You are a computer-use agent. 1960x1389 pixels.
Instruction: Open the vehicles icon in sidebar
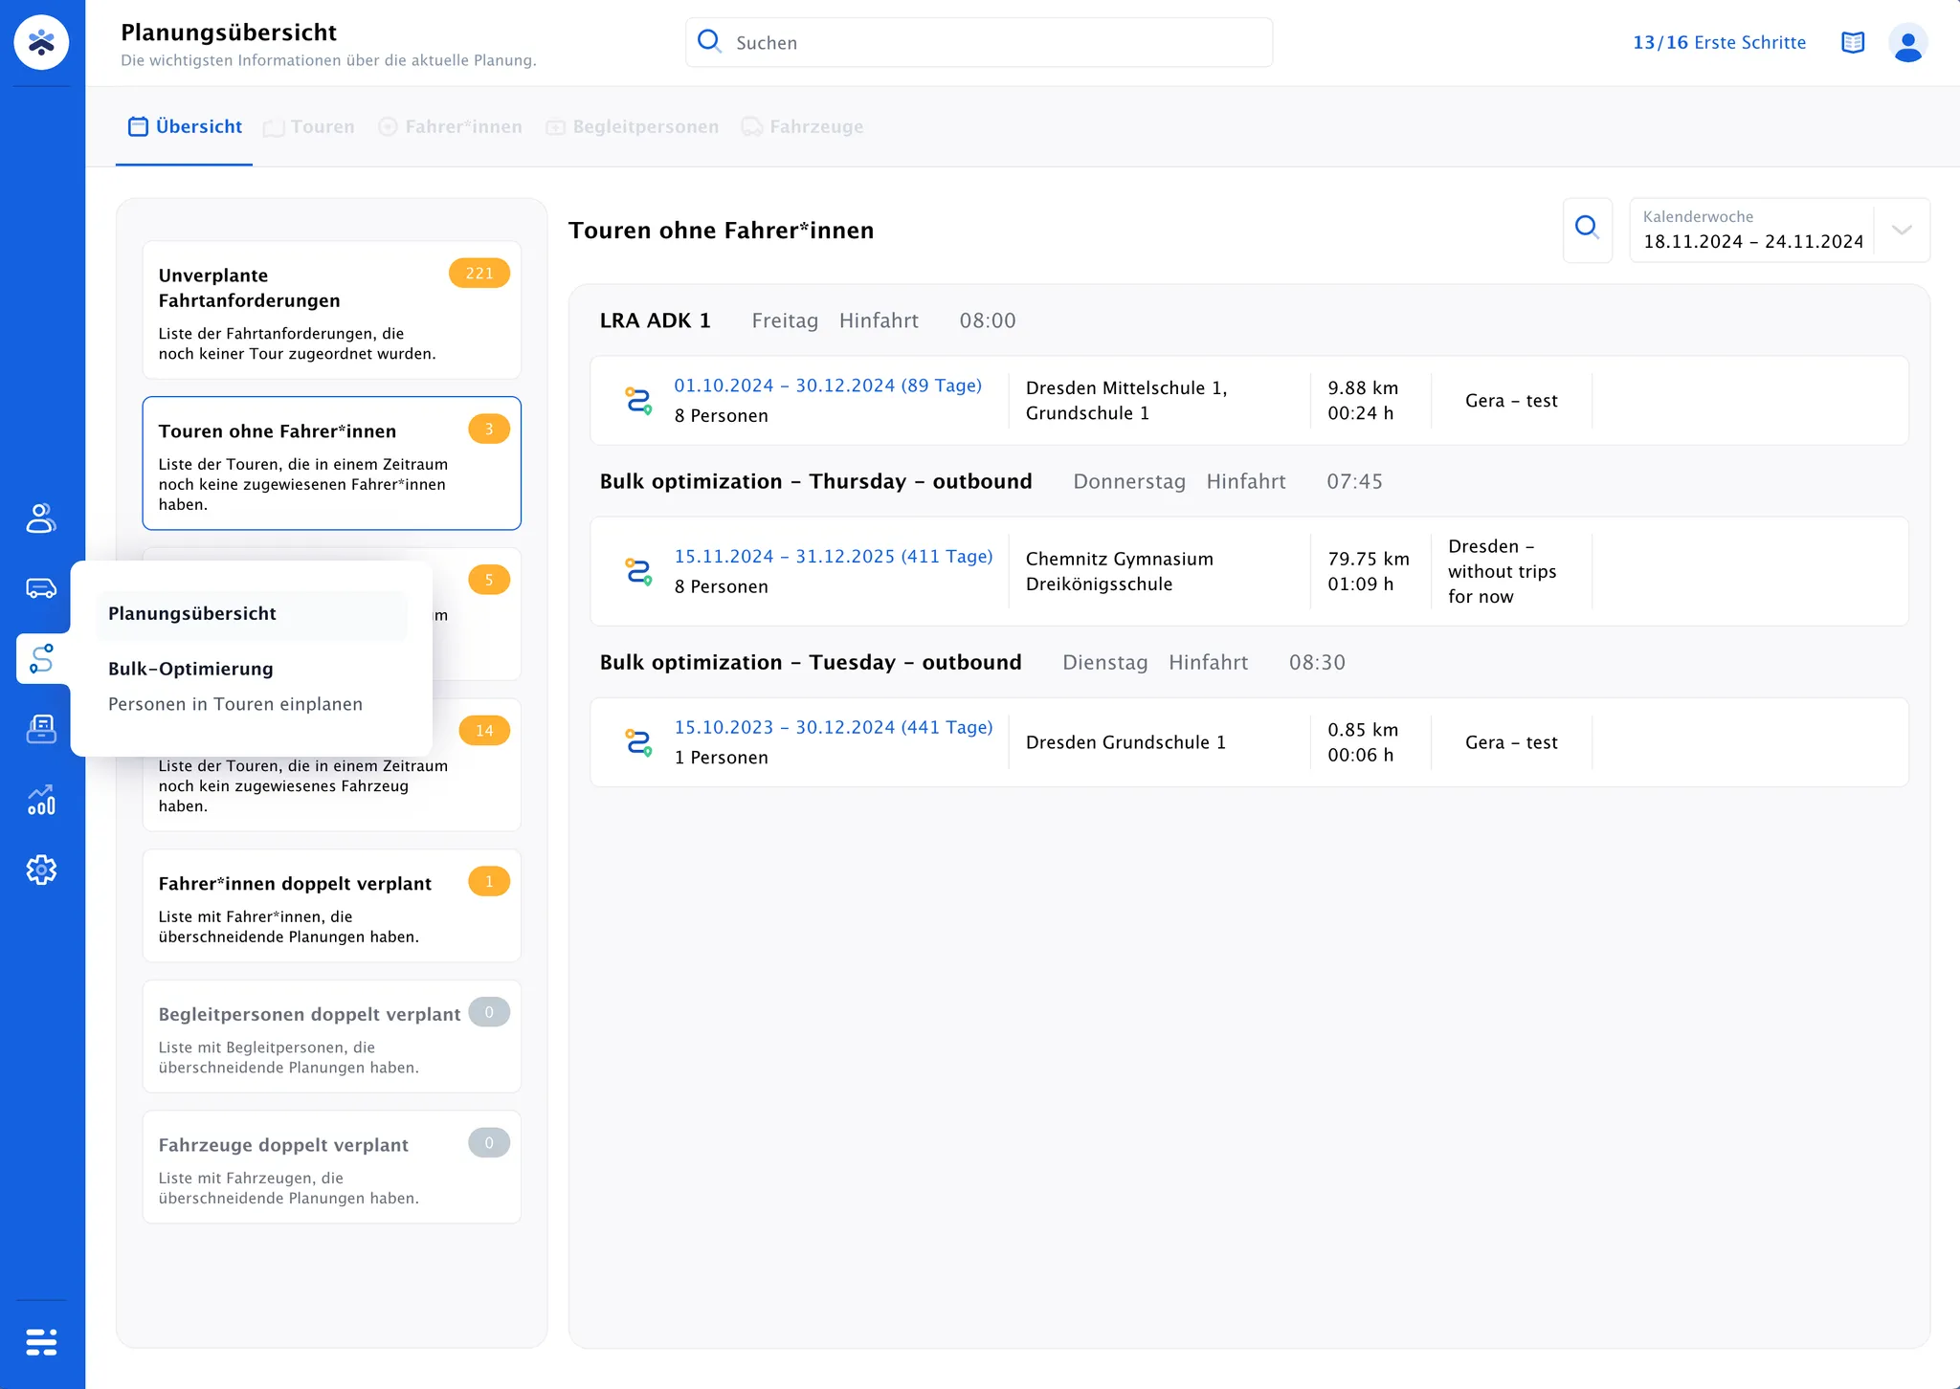[x=41, y=587]
